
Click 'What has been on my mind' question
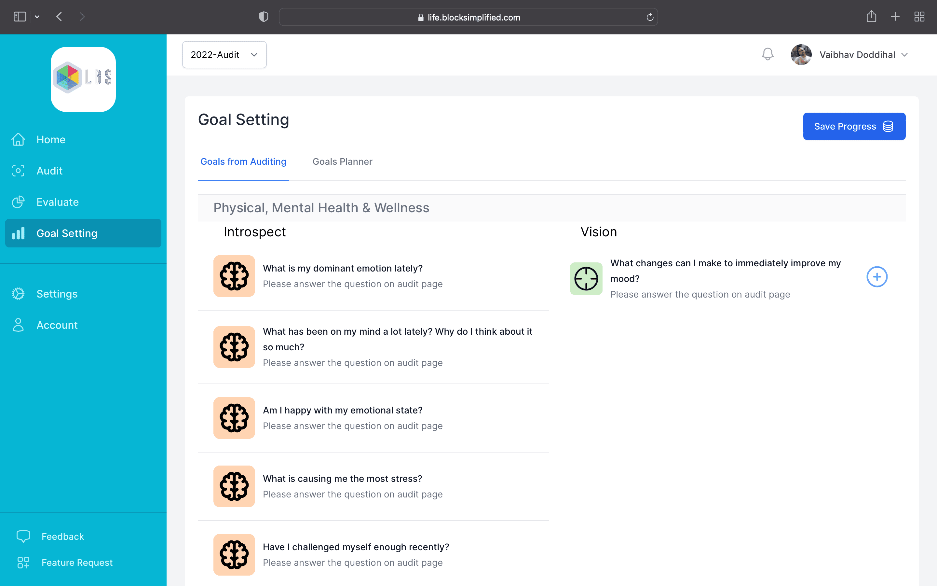coord(398,339)
